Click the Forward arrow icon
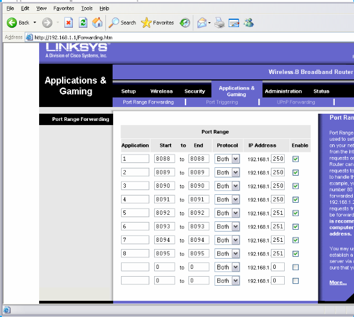This screenshot has height=317, width=354. [x=47, y=23]
